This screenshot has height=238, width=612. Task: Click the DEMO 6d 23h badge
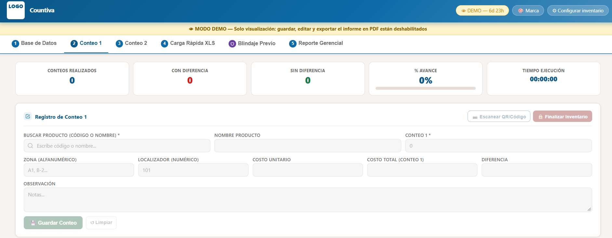[482, 10]
